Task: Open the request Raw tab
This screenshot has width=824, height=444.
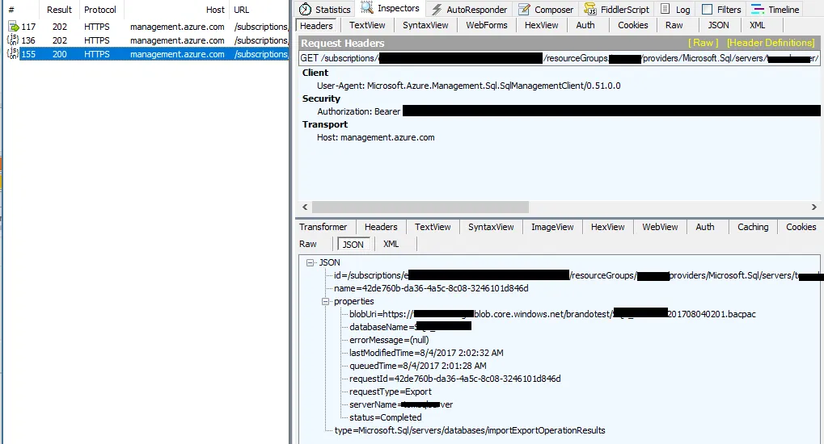Action: tap(674, 25)
